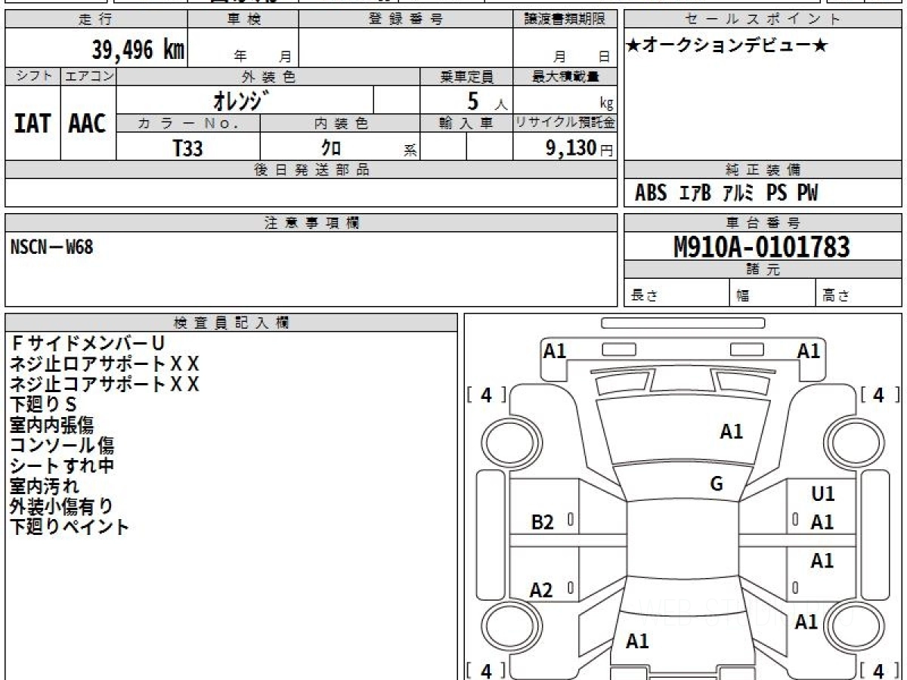
Task: Click the 登録番号 header cell
Action: click(x=406, y=20)
